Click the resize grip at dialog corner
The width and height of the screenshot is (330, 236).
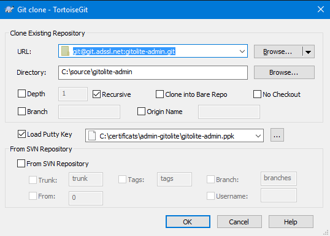click(326, 232)
